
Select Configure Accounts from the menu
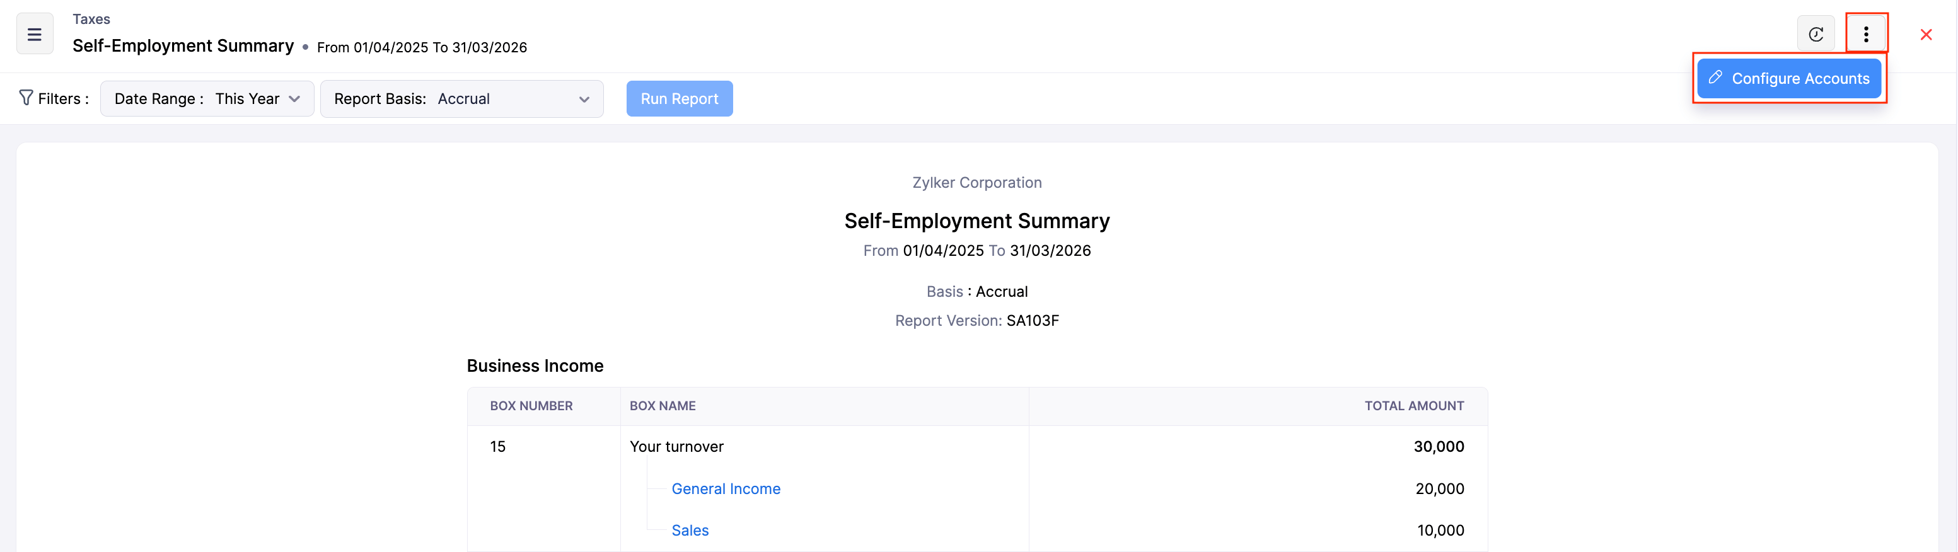(1788, 78)
